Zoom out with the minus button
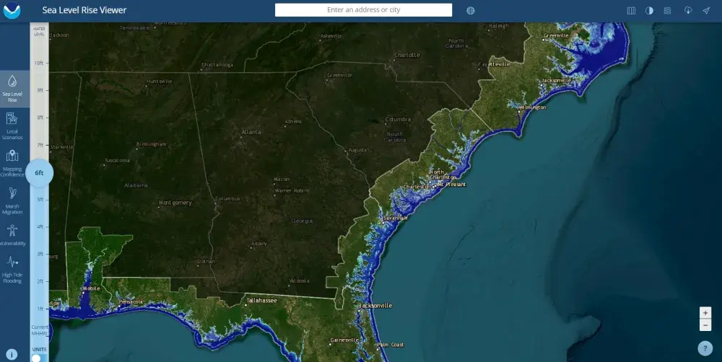 705,325
